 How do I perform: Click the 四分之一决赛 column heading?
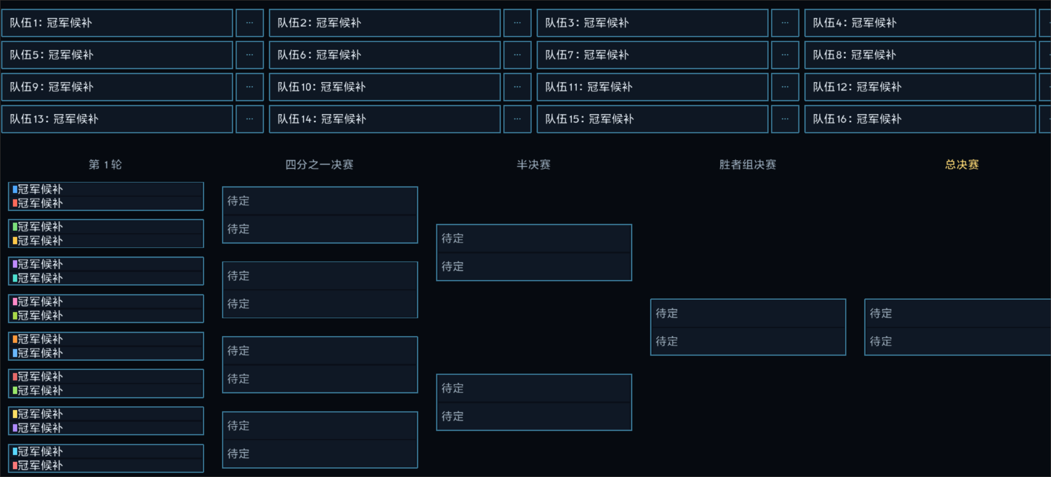click(319, 165)
